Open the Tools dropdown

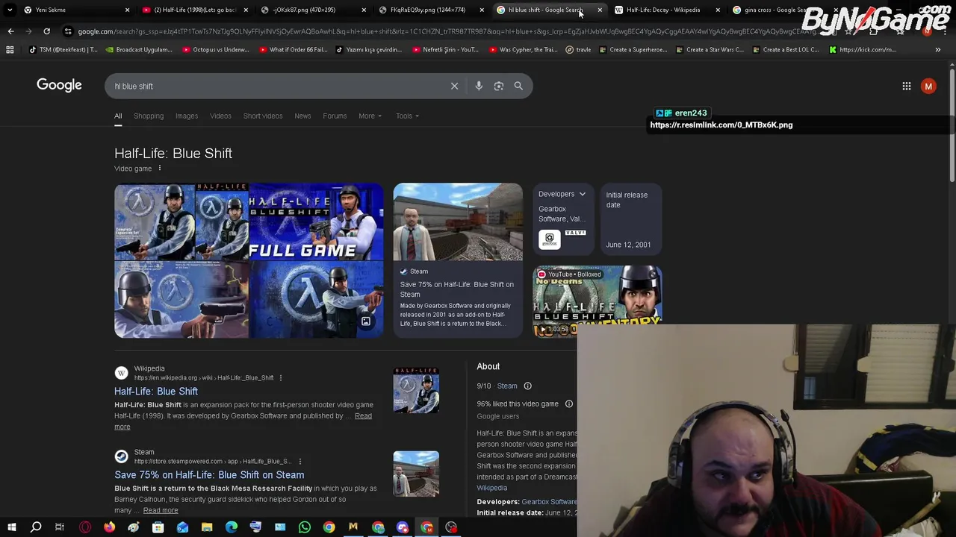tap(407, 116)
